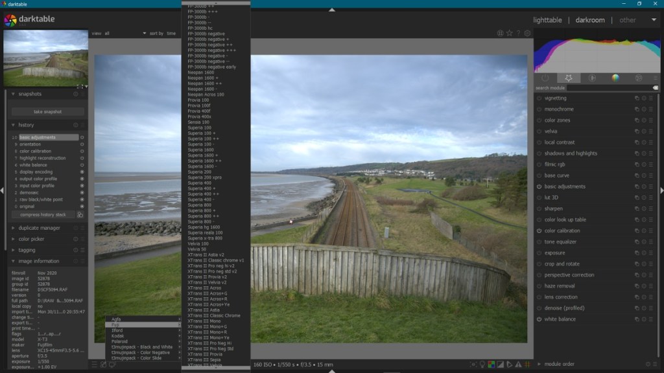Open the help question mark icon
The height and width of the screenshot is (373, 664).
click(518, 33)
